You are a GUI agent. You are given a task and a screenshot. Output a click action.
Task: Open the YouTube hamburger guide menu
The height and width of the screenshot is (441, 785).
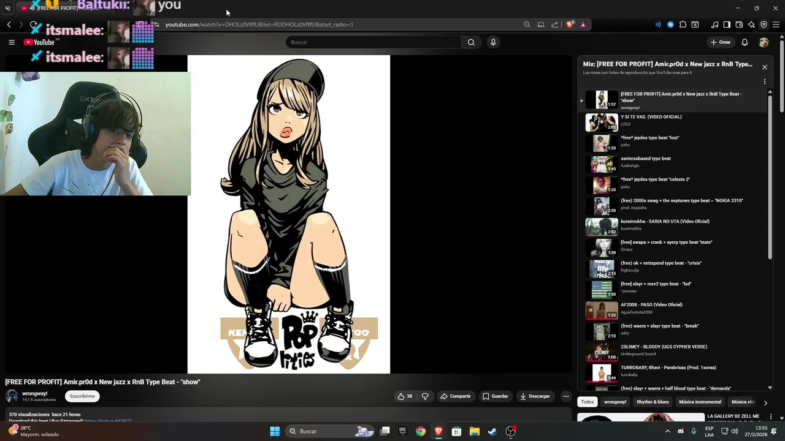11,42
